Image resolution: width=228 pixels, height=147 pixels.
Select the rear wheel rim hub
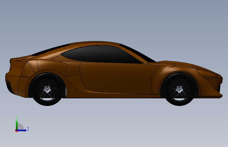[x=47, y=89]
